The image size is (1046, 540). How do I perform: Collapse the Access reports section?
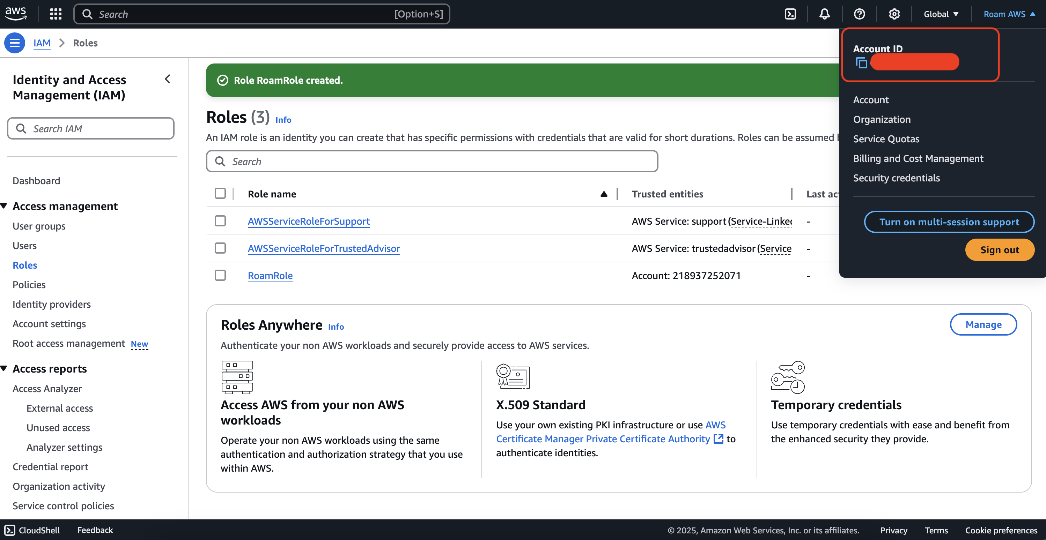[4, 368]
